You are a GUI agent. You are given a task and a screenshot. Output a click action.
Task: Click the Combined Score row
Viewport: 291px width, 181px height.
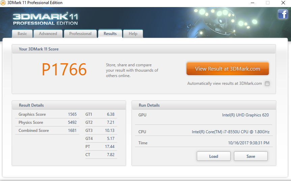coord(47,131)
